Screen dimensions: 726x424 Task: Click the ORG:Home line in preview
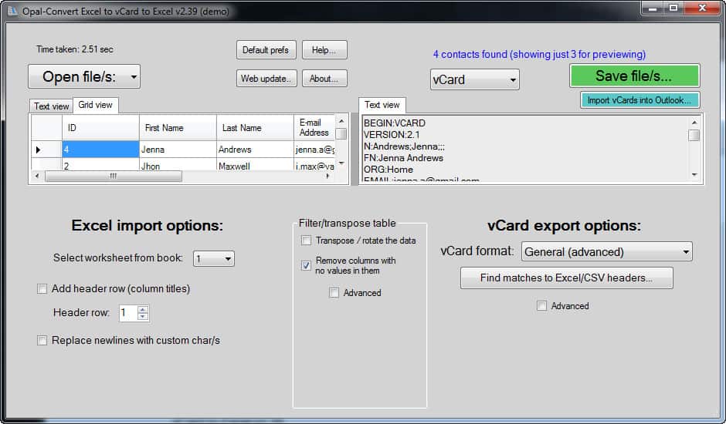pyautogui.click(x=388, y=170)
